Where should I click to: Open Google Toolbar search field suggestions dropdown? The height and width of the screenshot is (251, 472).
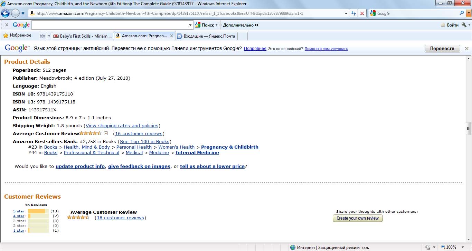click(190, 25)
